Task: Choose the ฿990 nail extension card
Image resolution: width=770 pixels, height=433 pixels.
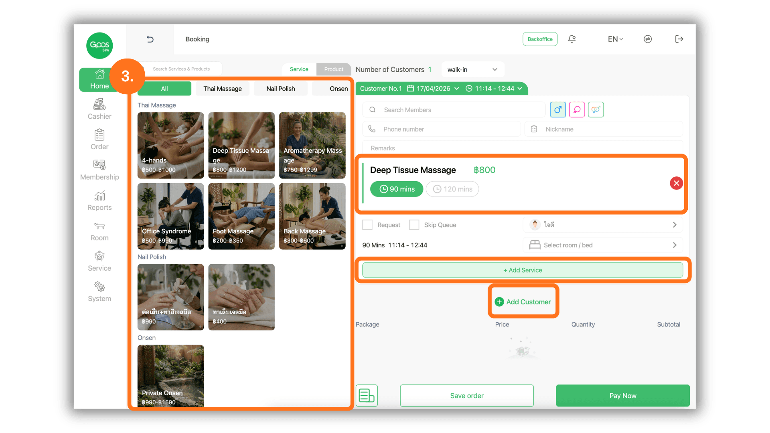Action: (x=170, y=297)
